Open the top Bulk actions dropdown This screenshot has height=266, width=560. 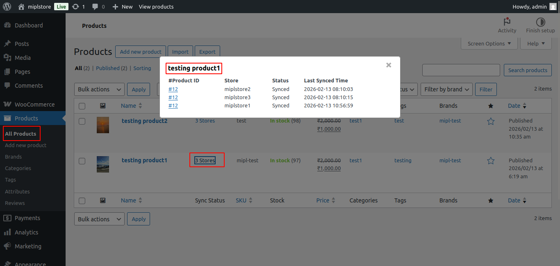coord(99,89)
